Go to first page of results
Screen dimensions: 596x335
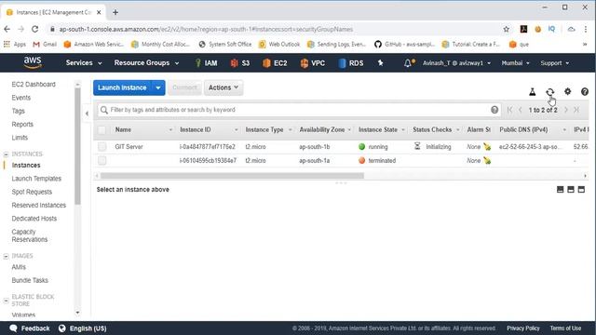(509, 110)
